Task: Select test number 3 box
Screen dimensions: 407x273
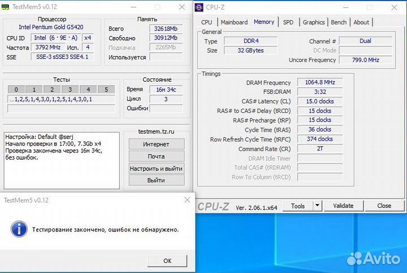Action: (70, 90)
